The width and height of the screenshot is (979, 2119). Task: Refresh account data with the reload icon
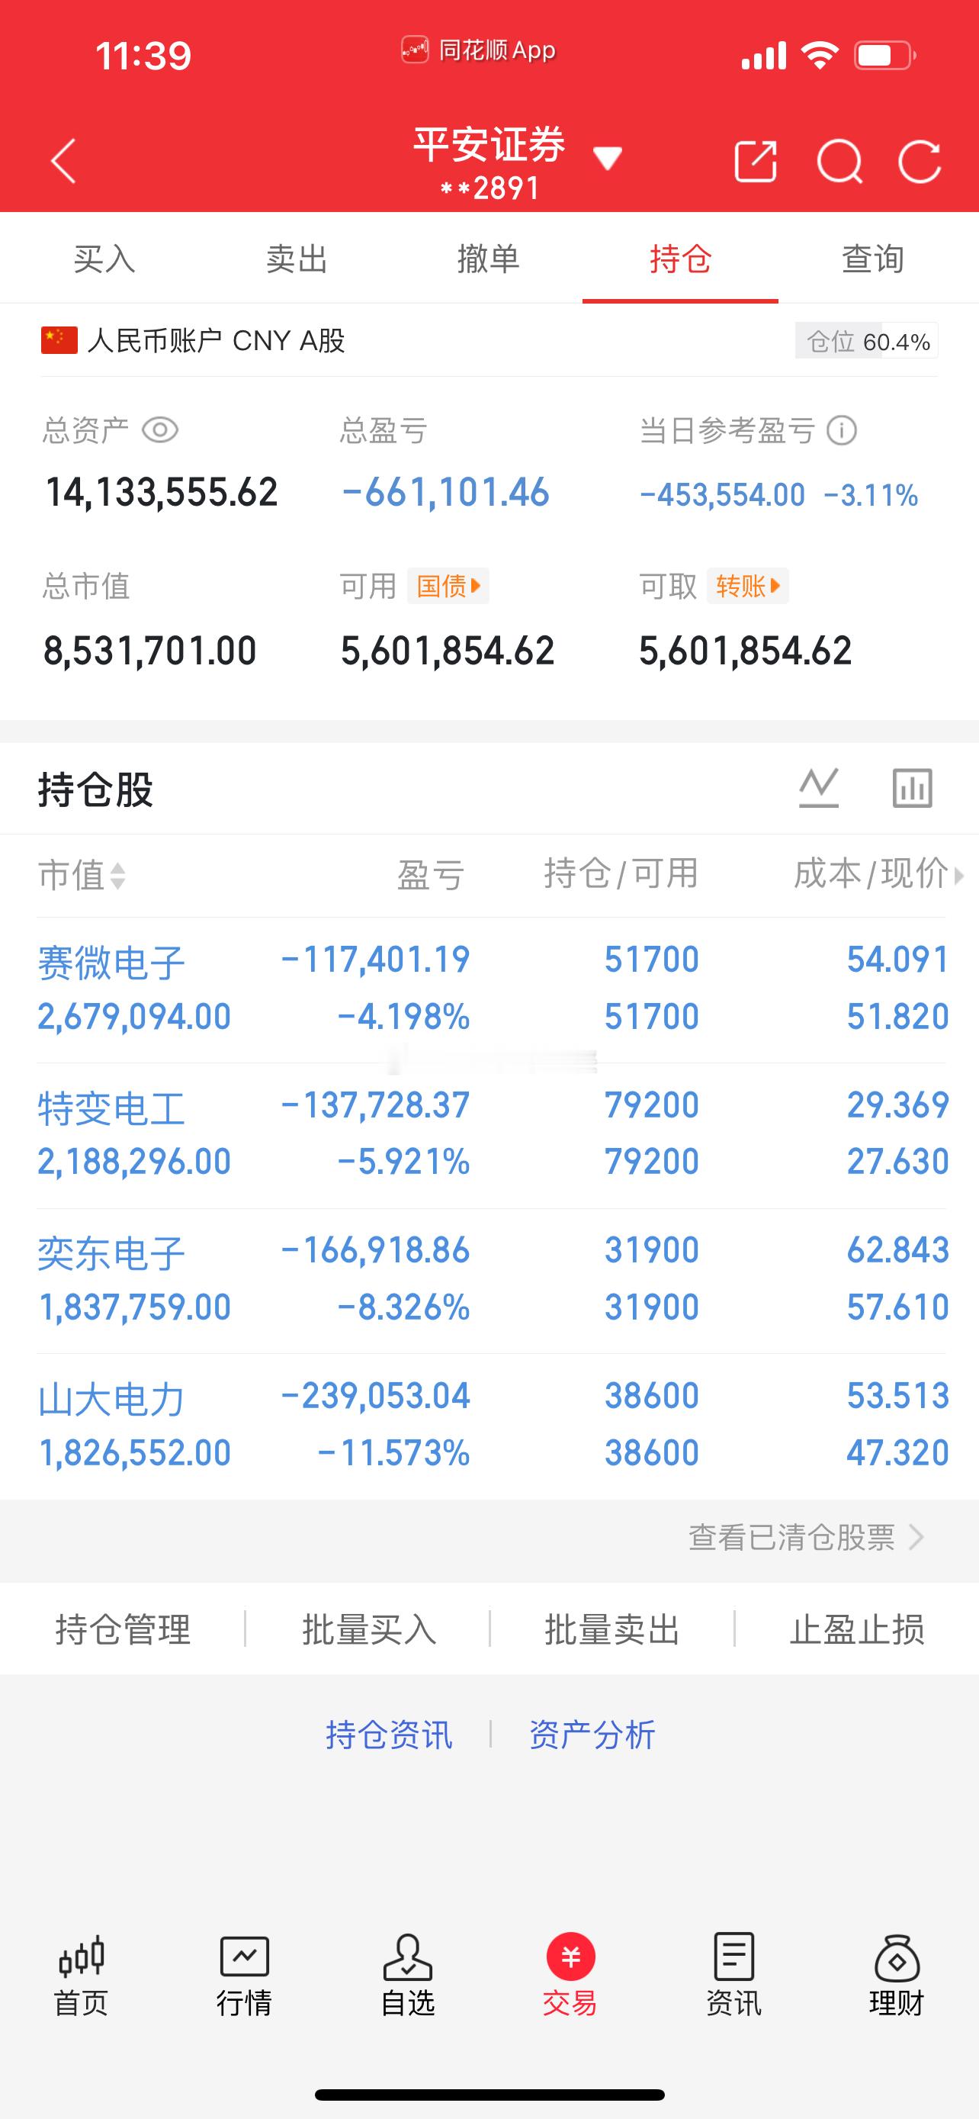tap(920, 161)
